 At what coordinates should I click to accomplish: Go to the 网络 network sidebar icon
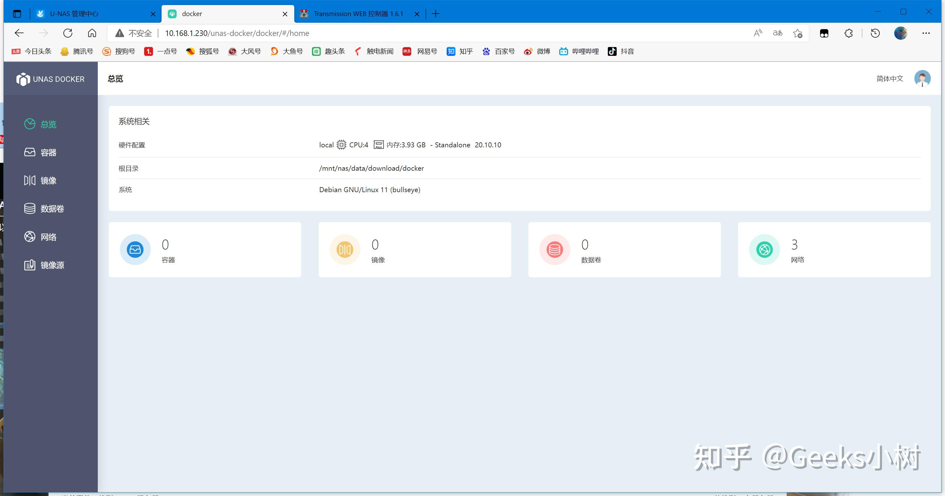tap(30, 237)
